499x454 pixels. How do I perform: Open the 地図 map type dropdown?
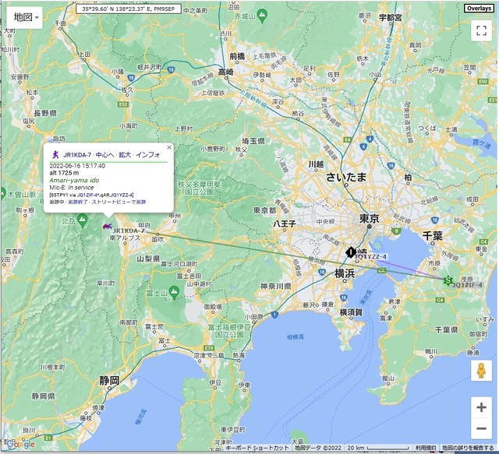[x=24, y=17]
